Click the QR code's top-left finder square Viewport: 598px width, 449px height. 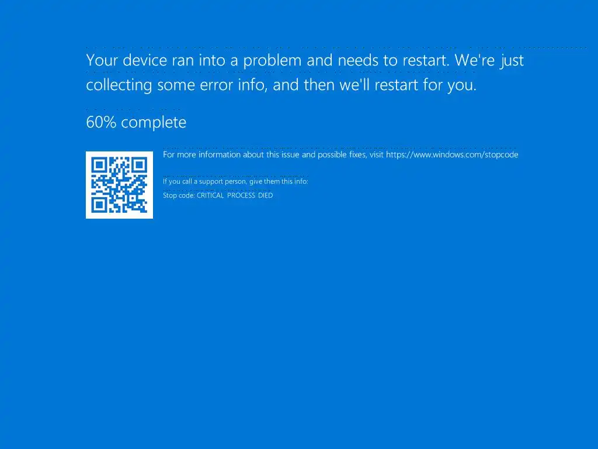(x=99, y=165)
